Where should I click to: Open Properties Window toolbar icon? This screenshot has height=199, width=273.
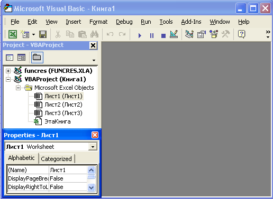coord(202,34)
